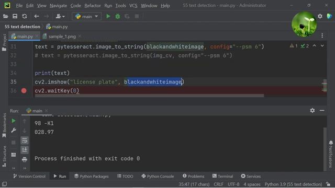Open the View menu
Image resolution: width=335 pixels, height=188 pixels.
(x=42, y=6)
